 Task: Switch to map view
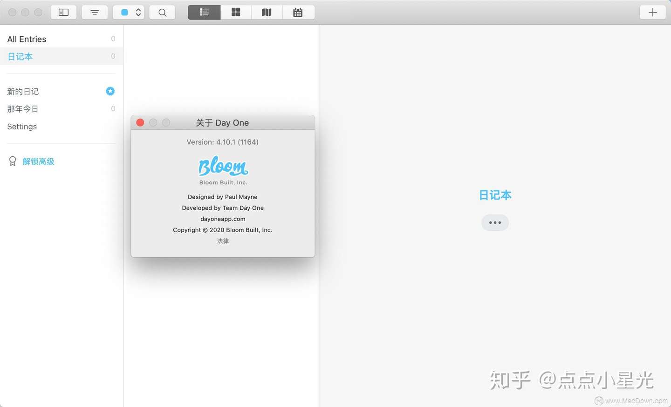267,12
